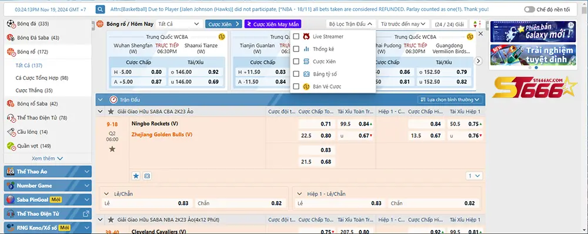Open the search magnifier icon

tap(100, 9)
